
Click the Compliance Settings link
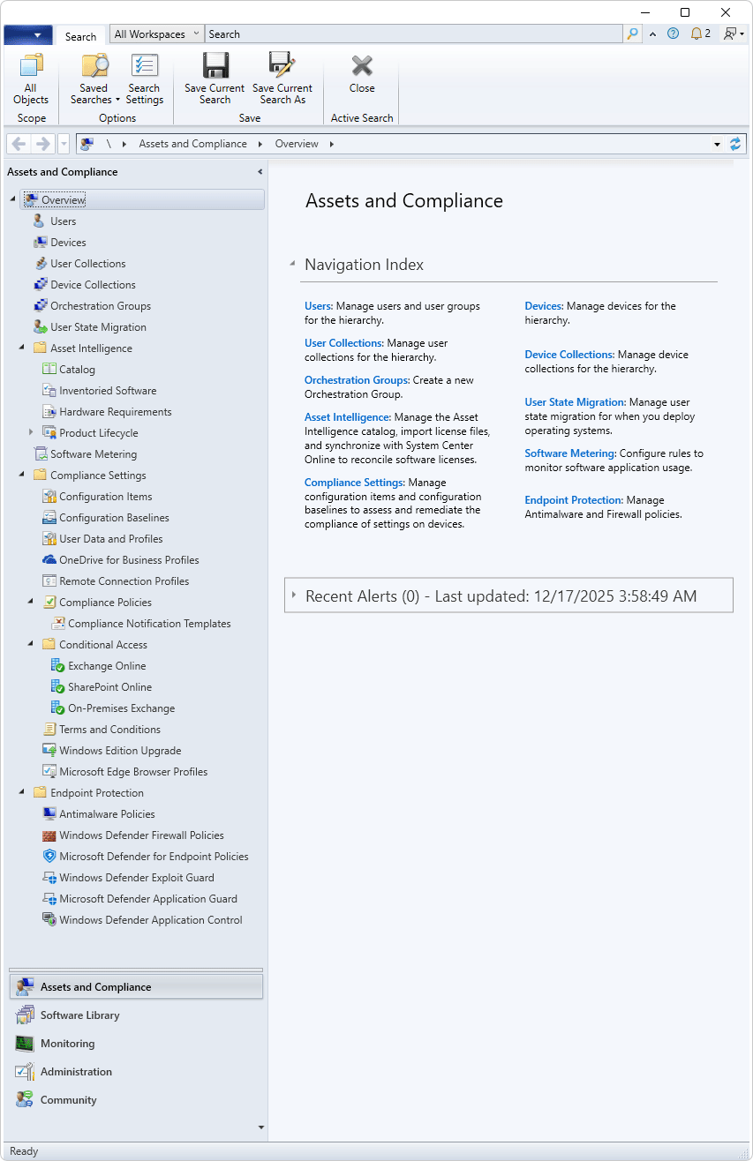[353, 483]
